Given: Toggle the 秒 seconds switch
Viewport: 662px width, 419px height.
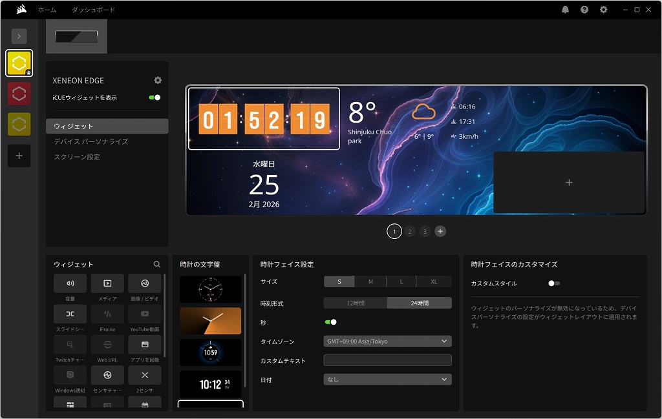Looking at the screenshot, I should 330,322.
